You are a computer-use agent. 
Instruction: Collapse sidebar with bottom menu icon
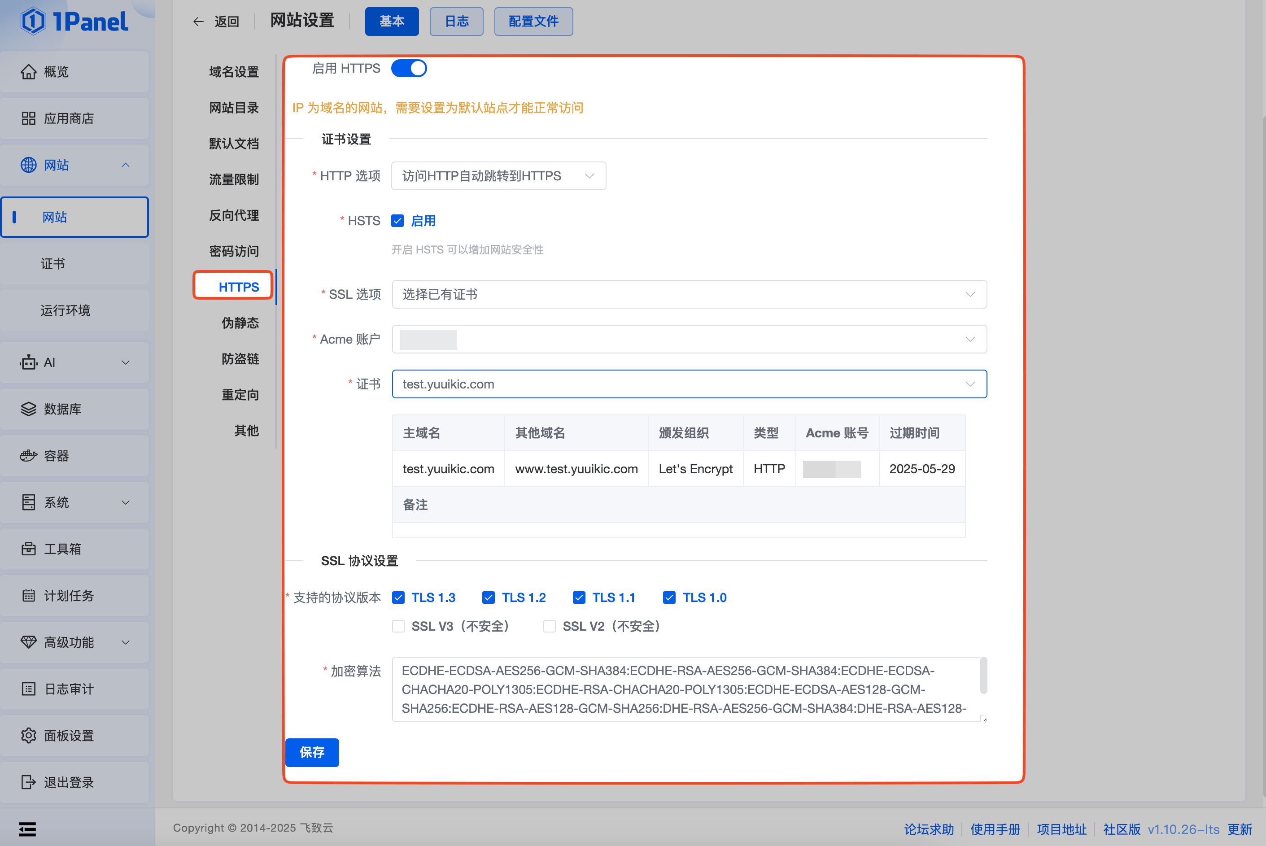pos(27,829)
